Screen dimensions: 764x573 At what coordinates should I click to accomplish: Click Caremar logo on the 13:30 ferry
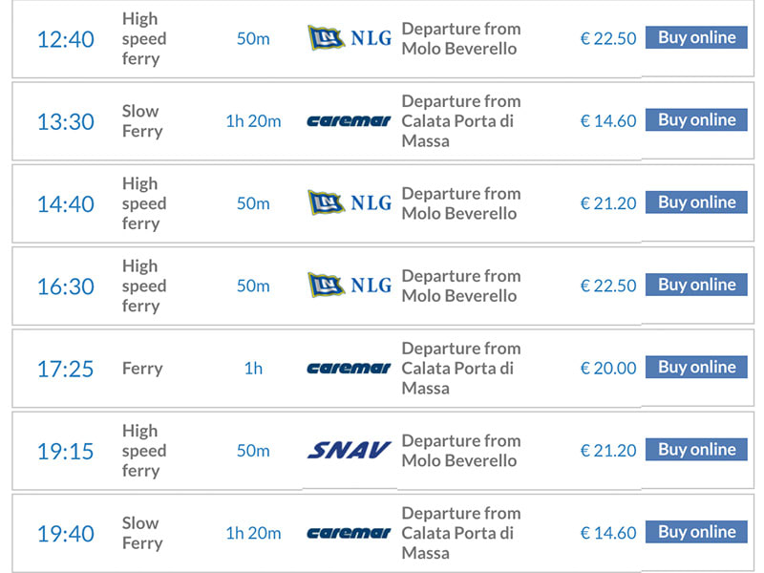(x=349, y=121)
